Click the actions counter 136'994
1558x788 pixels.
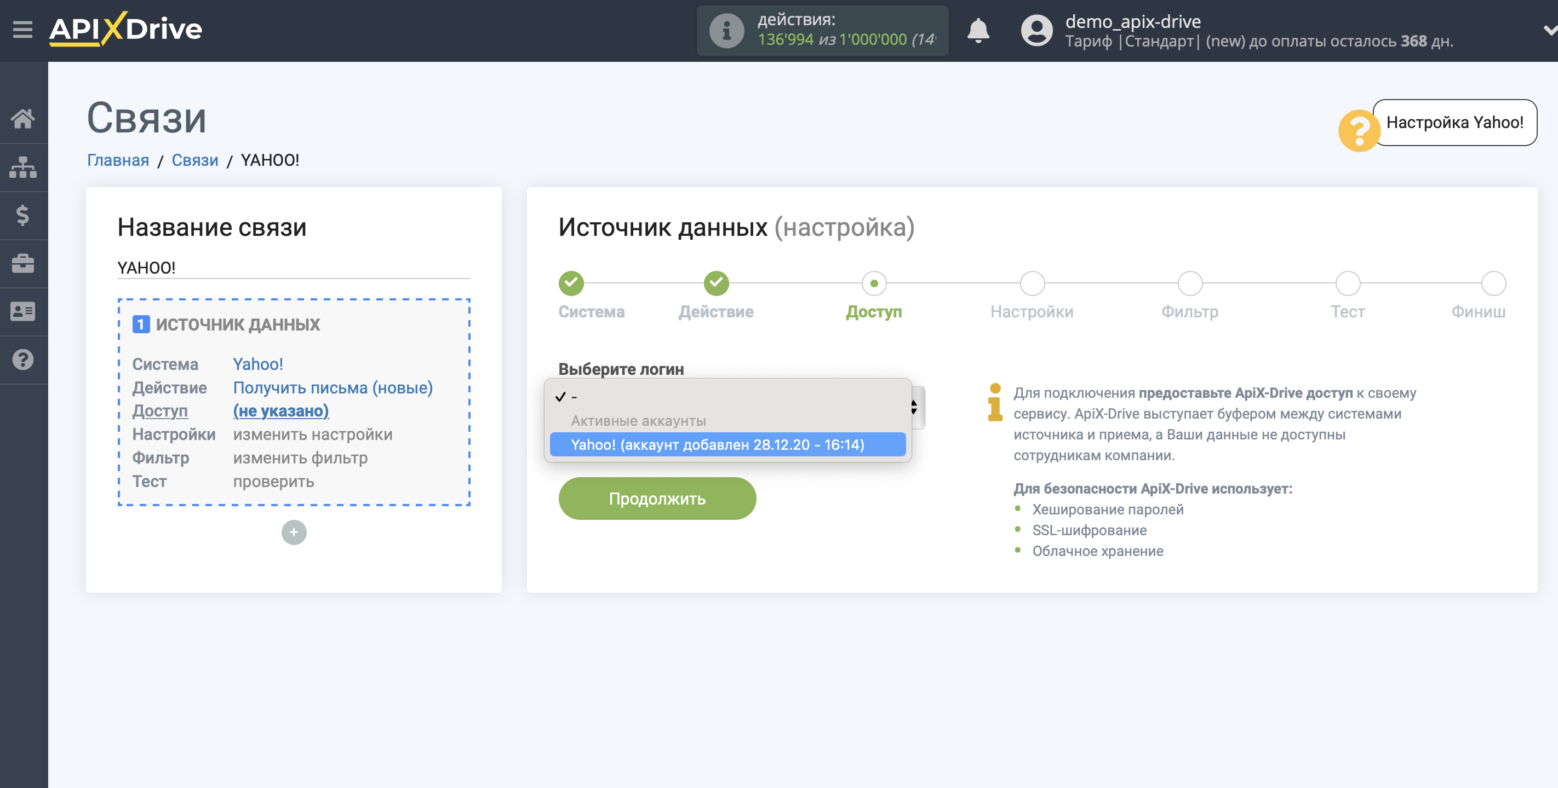coord(786,40)
